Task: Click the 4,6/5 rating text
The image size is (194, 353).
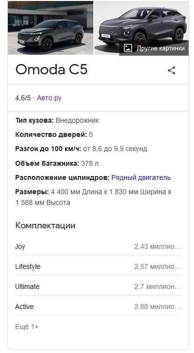Action: (x=23, y=98)
